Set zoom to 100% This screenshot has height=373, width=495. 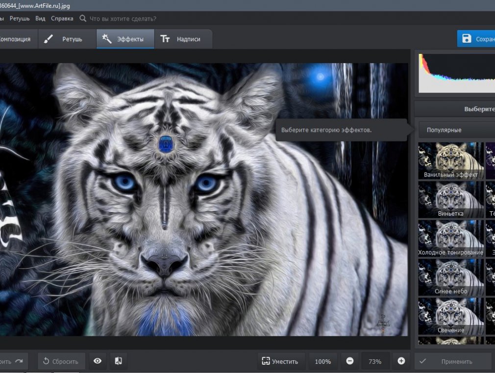pos(322,361)
